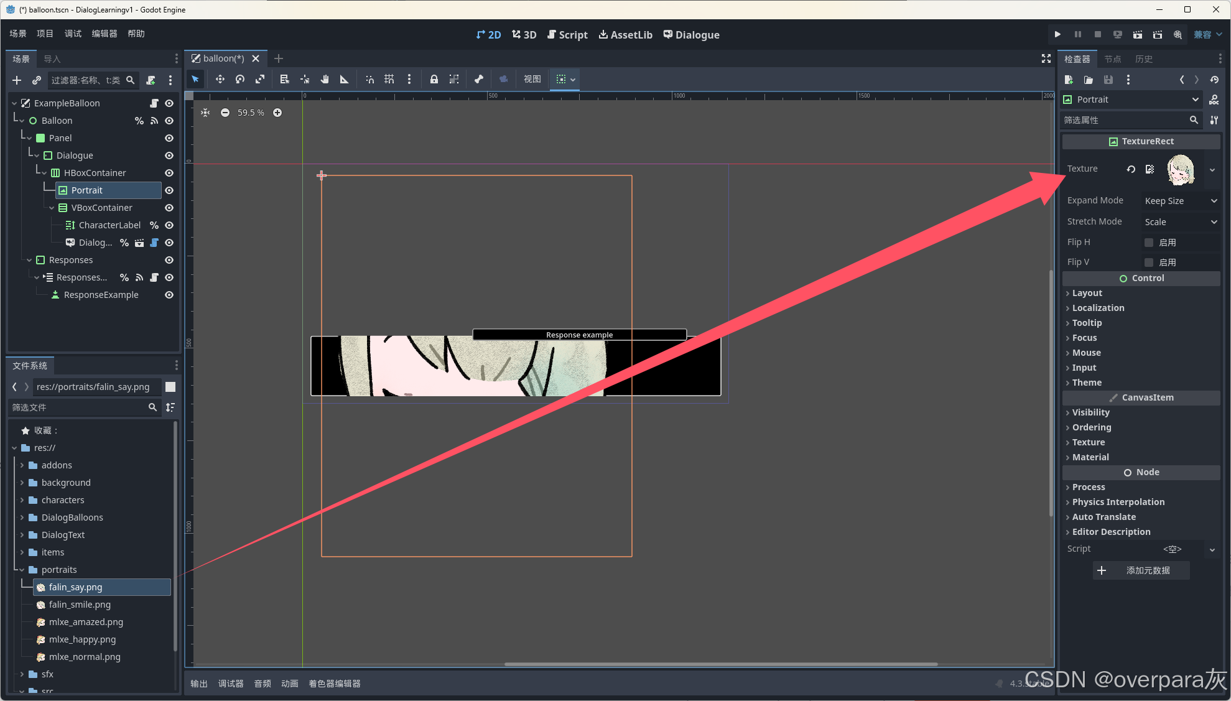
Task: Toggle grid snapping in viewport toolbar
Action: (389, 79)
